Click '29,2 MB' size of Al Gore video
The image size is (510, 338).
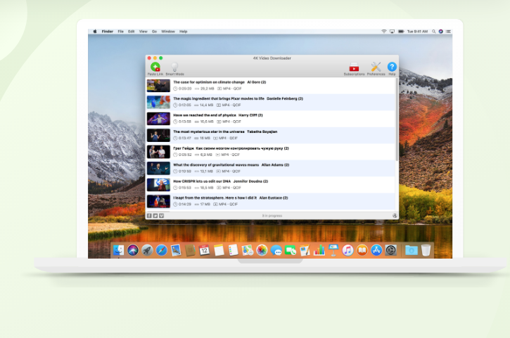tap(208, 89)
